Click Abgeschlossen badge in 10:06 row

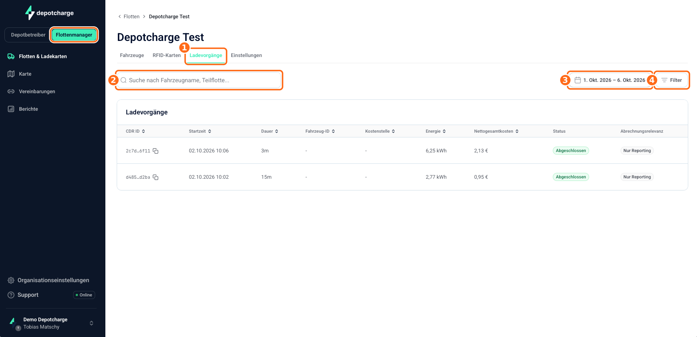(571, 151)
